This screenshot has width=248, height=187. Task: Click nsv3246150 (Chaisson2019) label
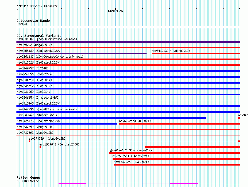point(38,98)
